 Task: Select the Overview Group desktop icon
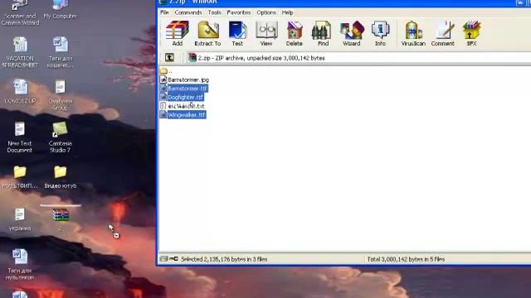(60, 95)
